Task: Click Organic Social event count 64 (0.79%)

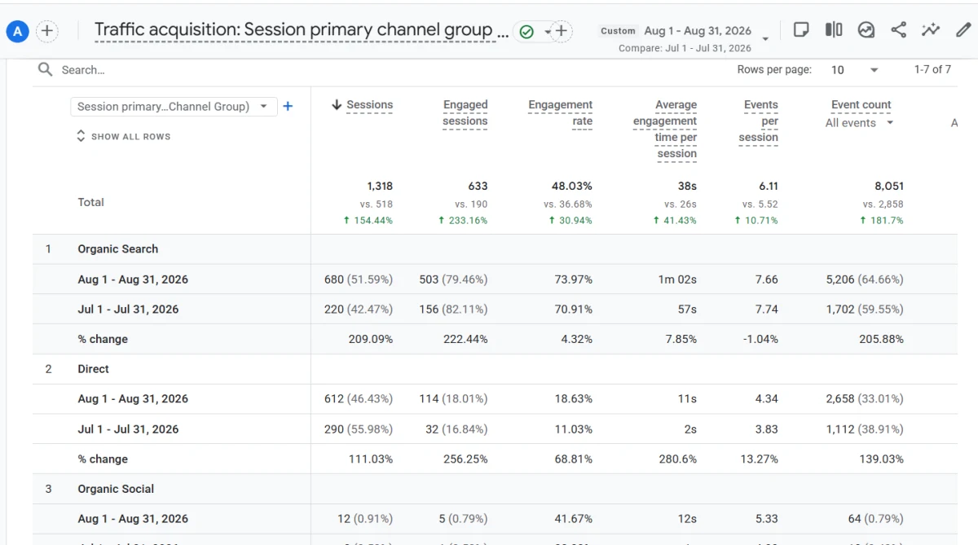Action: [x=876, y=519]
